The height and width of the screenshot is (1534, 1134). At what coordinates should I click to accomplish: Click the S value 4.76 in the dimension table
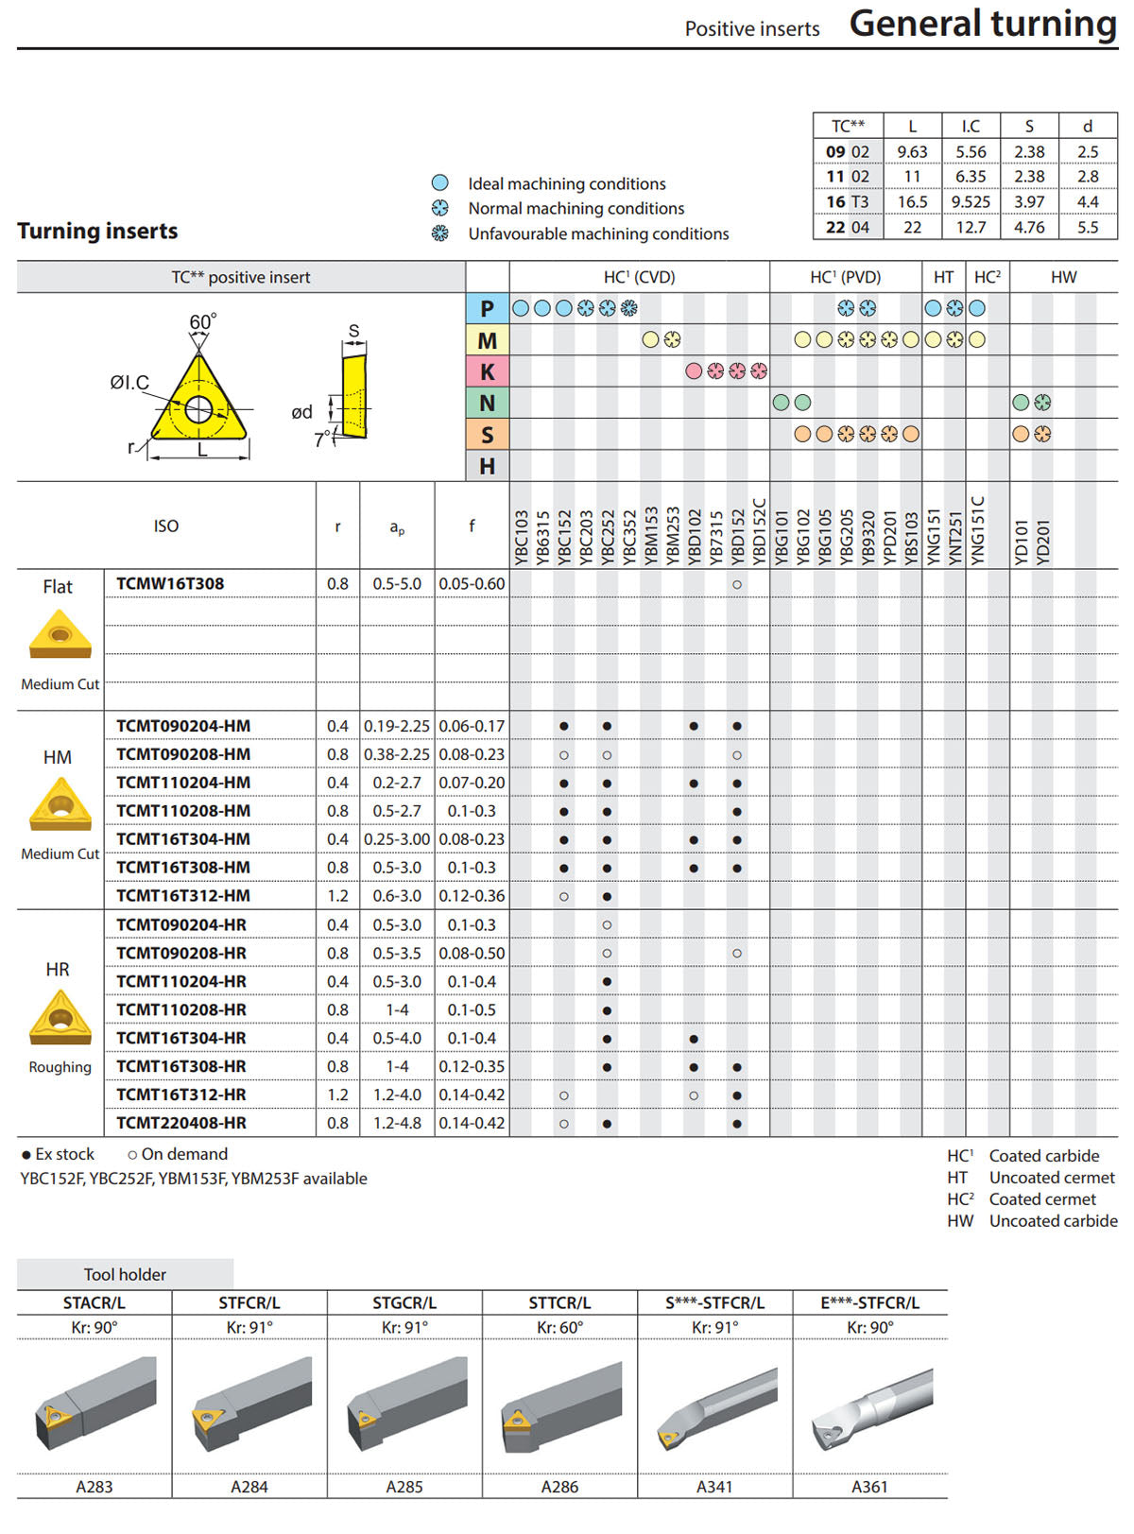pyautogui.click(x=1029, y=227)
